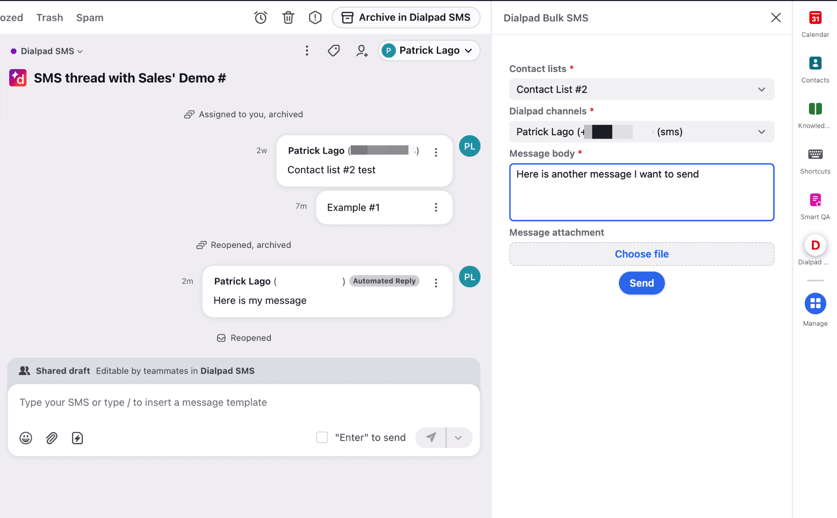The image size is (837, 518).
Task: Click the SMS draft input field
Action: [x=244, y=402]
